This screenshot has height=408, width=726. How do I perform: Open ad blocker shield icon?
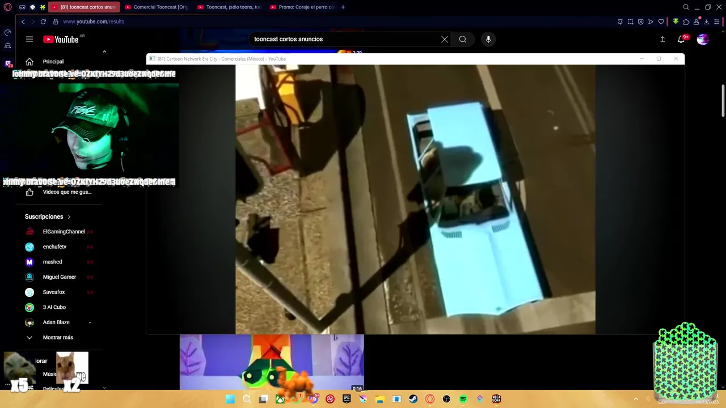tap(640, 22)
